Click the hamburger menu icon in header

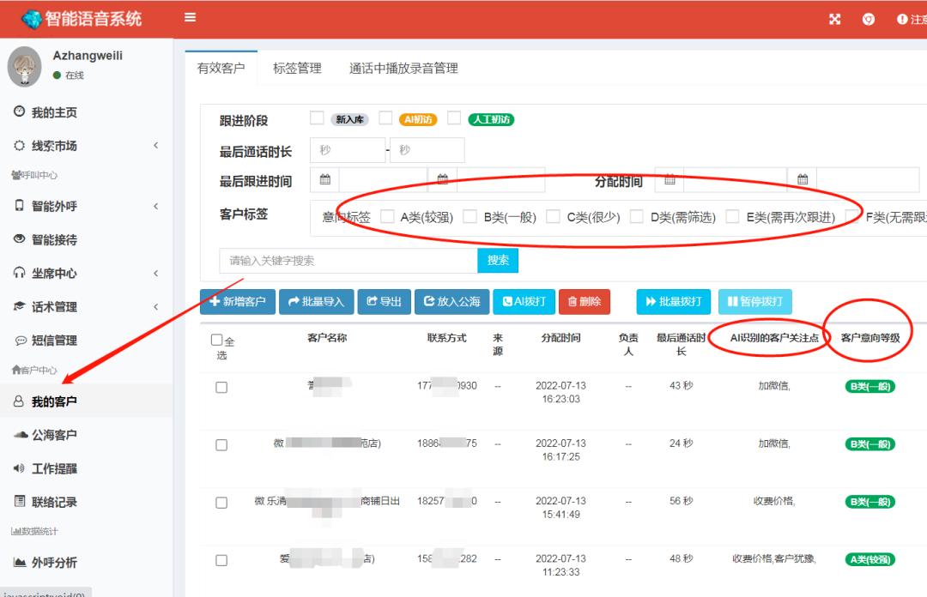click(190, 18)
